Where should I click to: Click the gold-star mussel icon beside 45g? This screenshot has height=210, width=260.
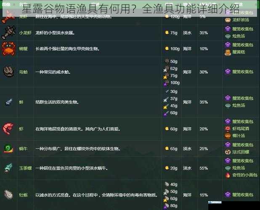coord(166,106)
